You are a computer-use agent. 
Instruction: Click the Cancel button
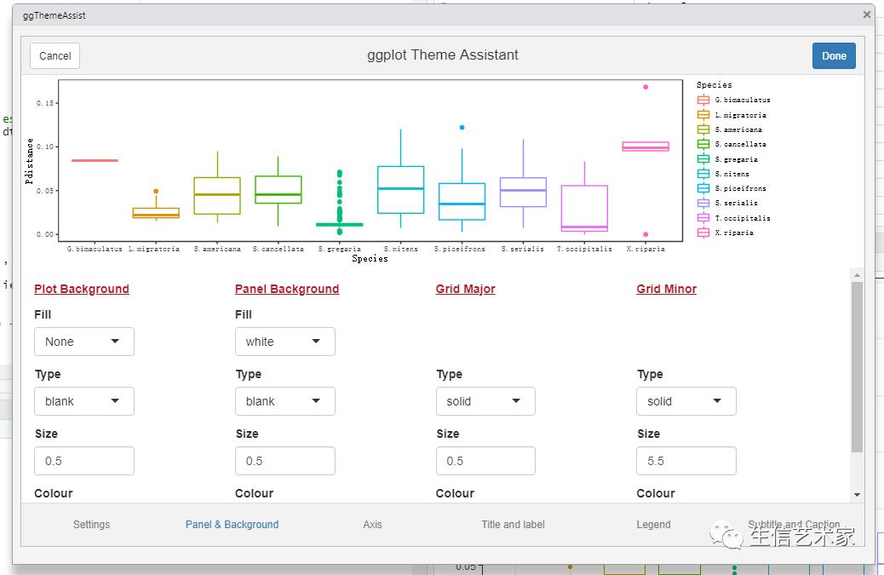54,55
